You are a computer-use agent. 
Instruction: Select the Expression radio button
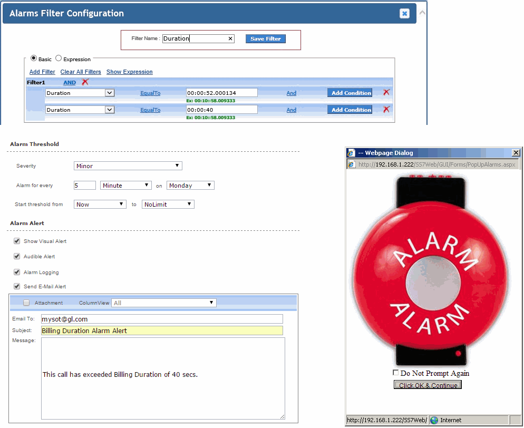point(59,58)
